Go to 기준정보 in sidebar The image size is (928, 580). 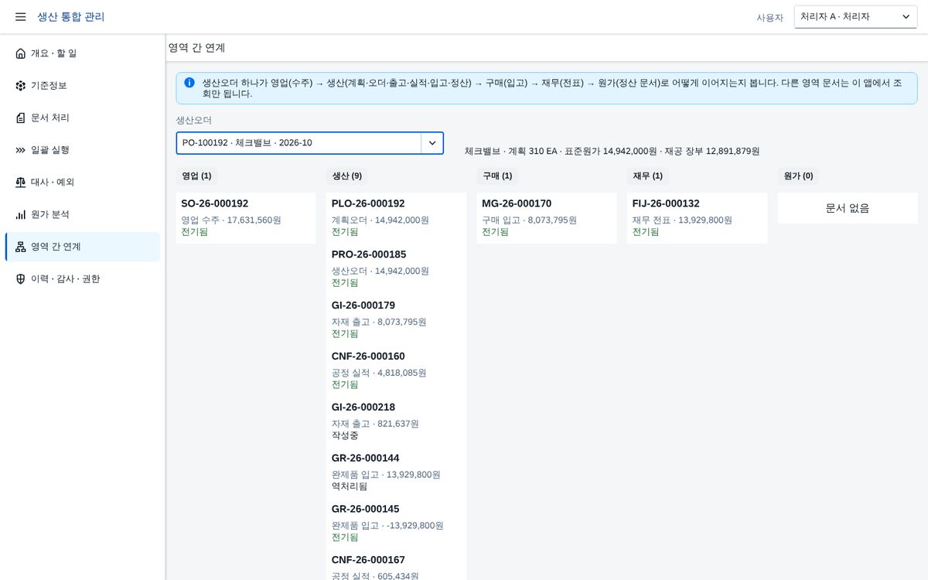pyautogui.click(x=83, y=86)
